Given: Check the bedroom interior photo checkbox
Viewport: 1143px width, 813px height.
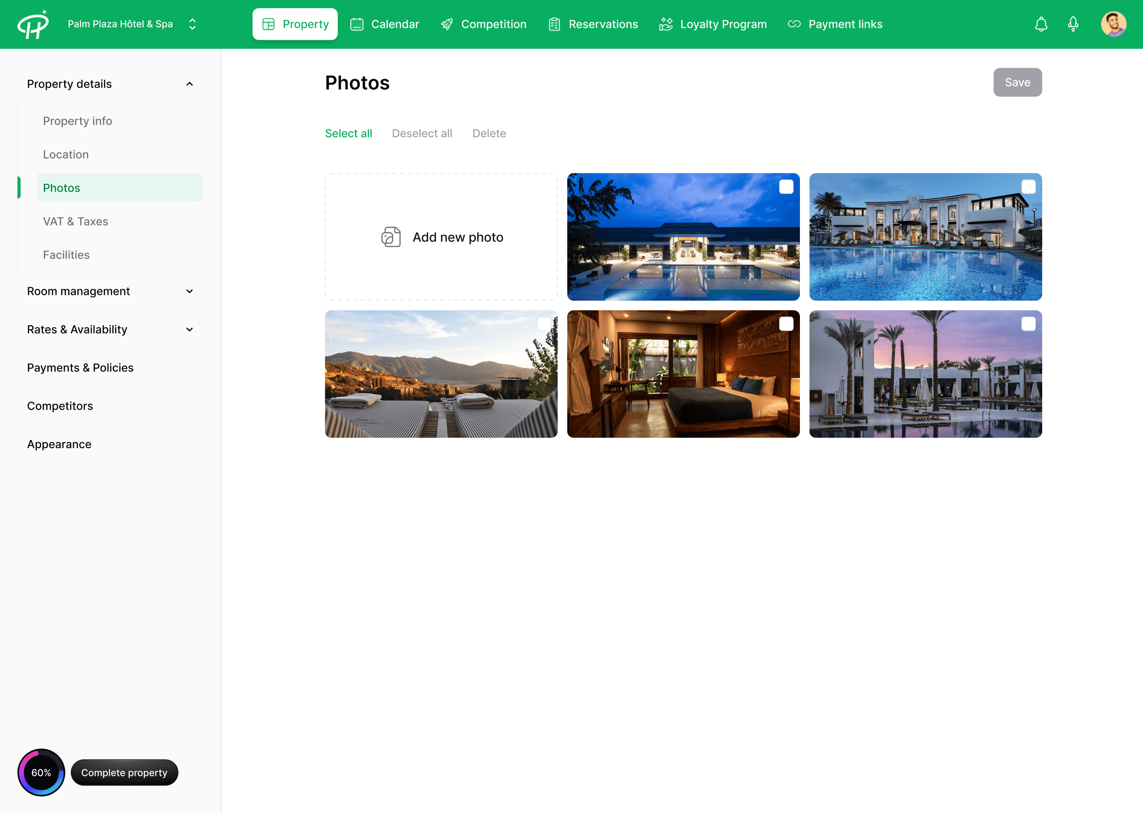Looking at the screenshot, I should click(786, 324).
